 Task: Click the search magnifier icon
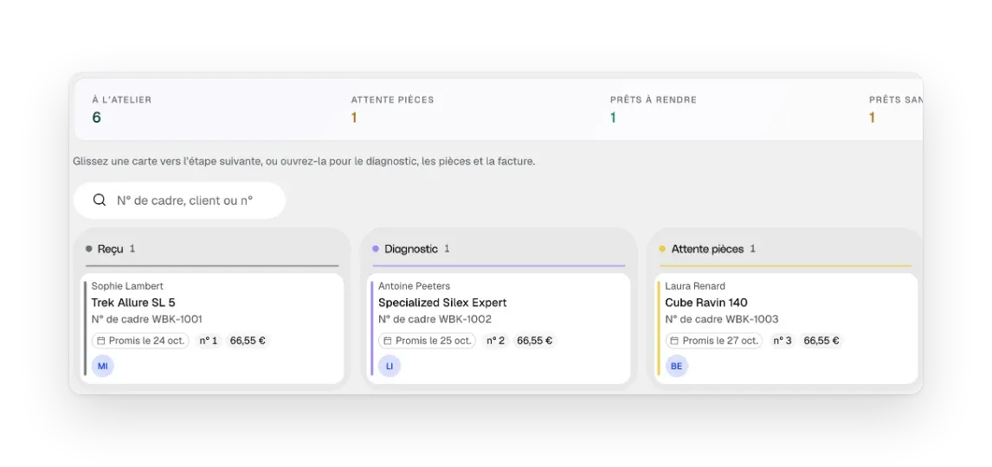[x=100, y=201]
